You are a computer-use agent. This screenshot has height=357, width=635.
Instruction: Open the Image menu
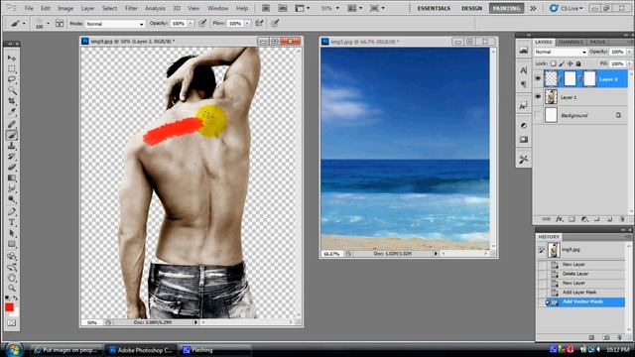tap(65, 8)
